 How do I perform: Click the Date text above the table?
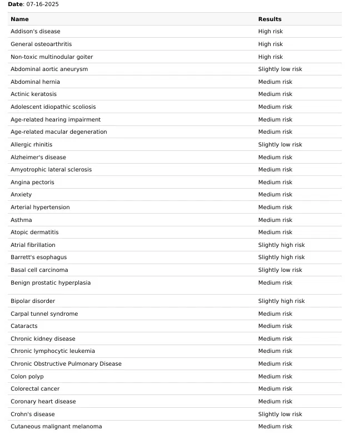click(33, 4)
